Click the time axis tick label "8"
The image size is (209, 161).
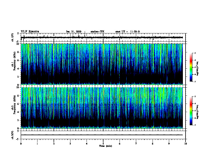coord(153,144)
